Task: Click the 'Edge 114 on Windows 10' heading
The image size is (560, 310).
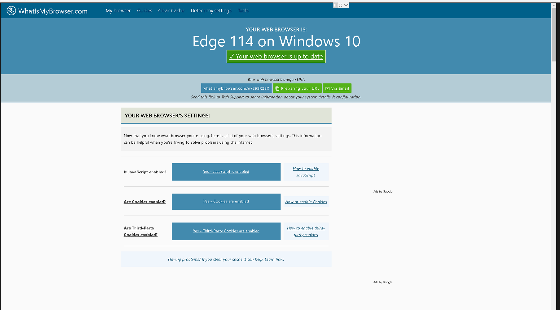Action: (276, 41)
